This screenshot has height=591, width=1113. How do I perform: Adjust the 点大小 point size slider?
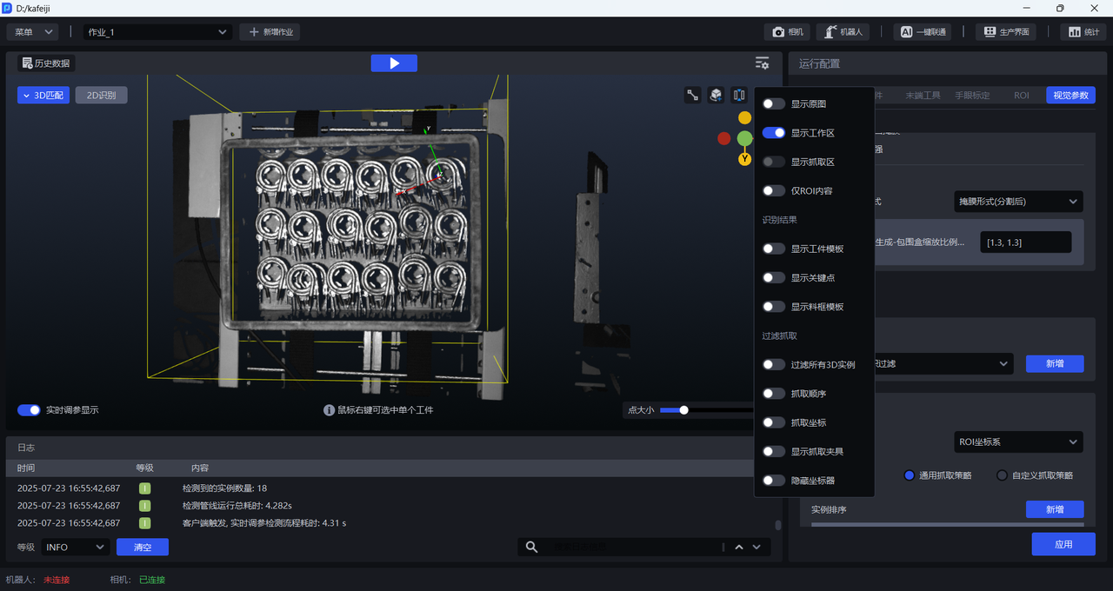point(684,410)
